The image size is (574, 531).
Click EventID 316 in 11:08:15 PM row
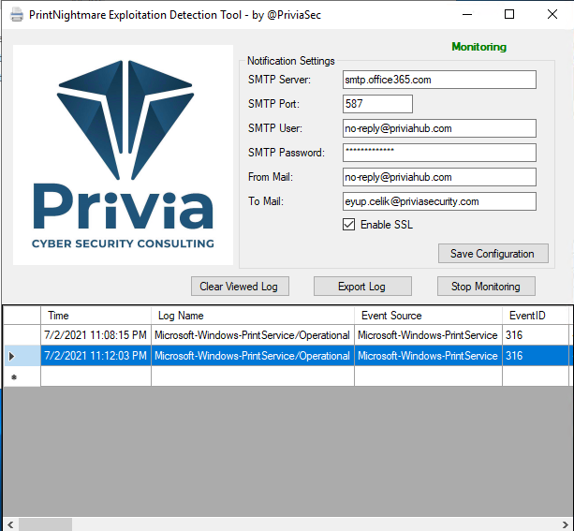point(536,335)
